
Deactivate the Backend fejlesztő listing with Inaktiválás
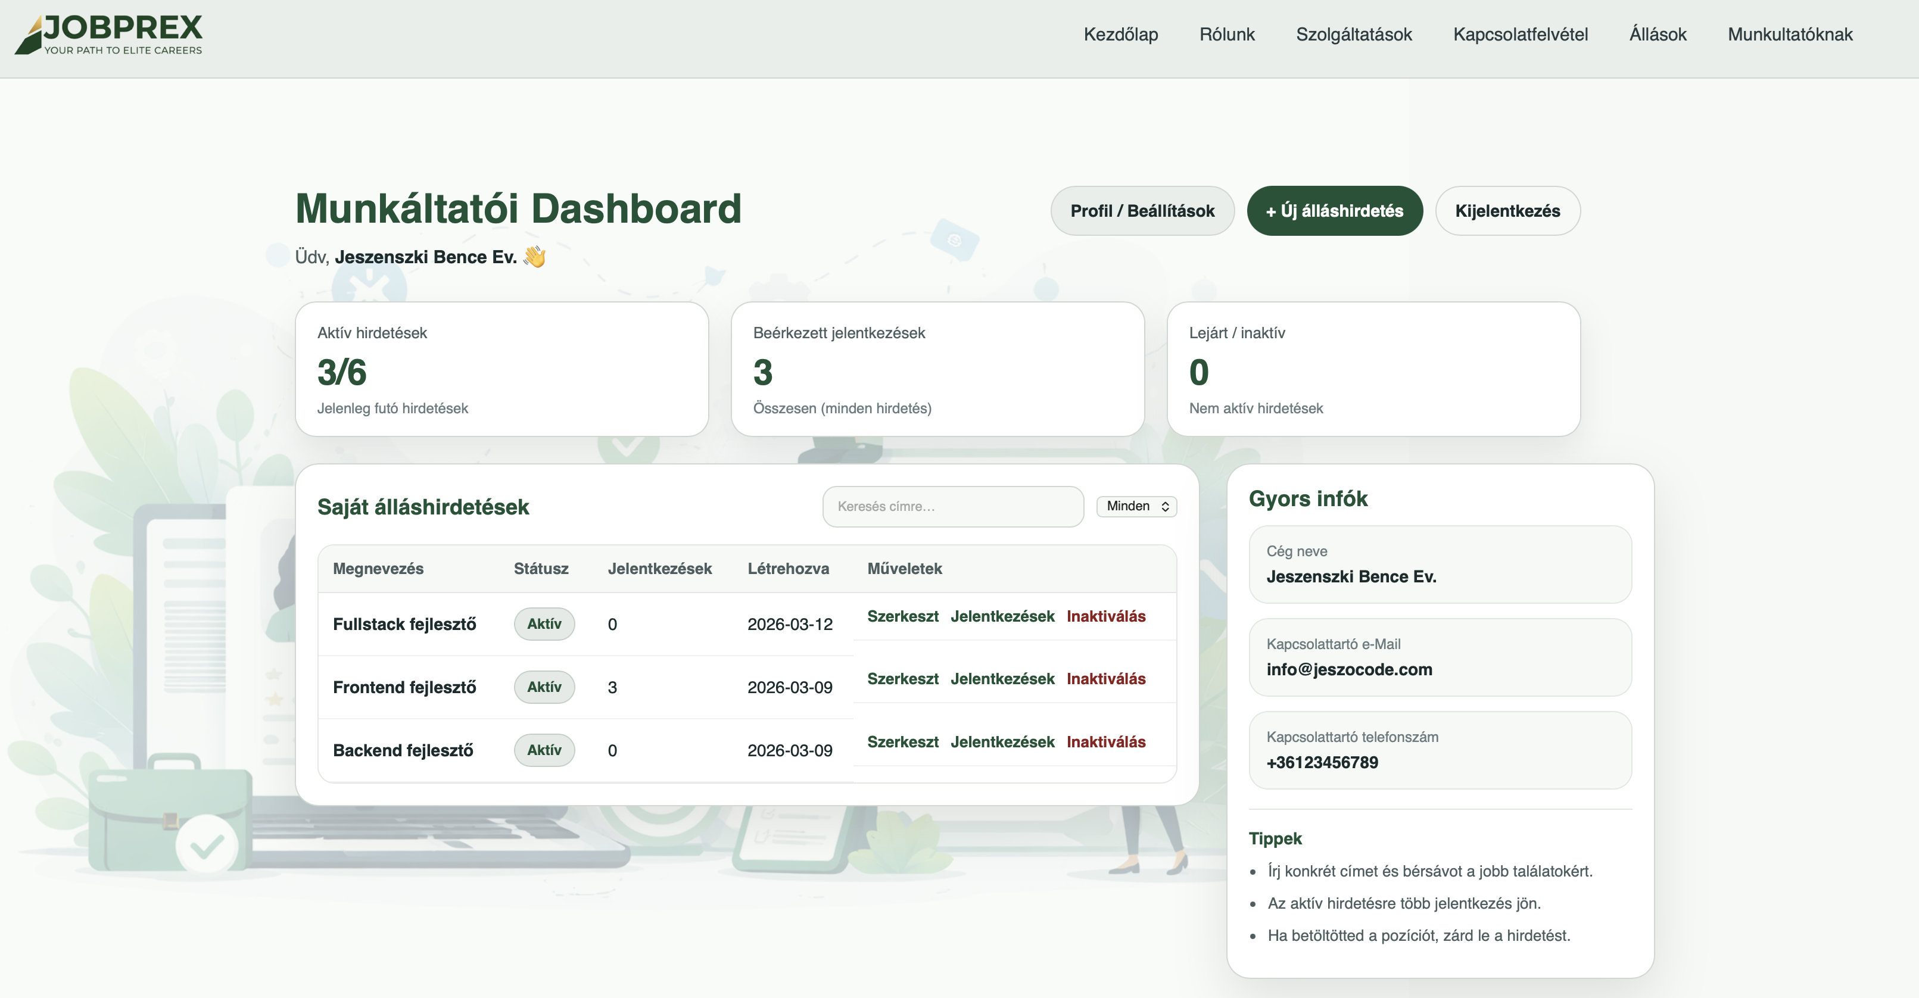click(x=1106, y=742)
